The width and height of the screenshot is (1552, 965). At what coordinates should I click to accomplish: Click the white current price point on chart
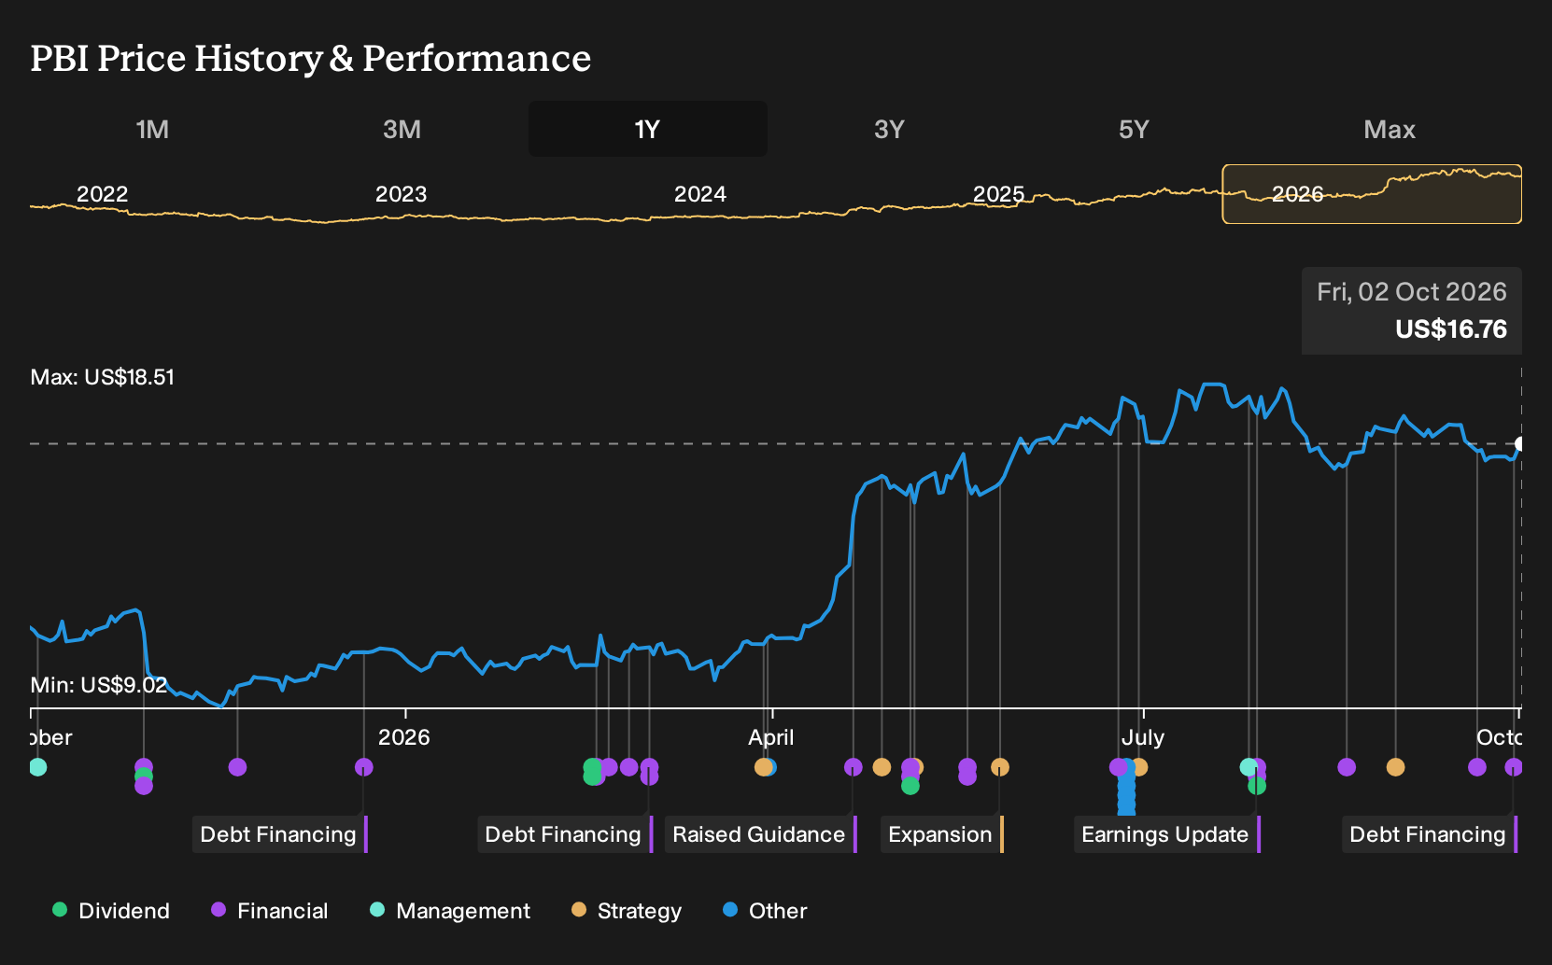(1520, 444)
